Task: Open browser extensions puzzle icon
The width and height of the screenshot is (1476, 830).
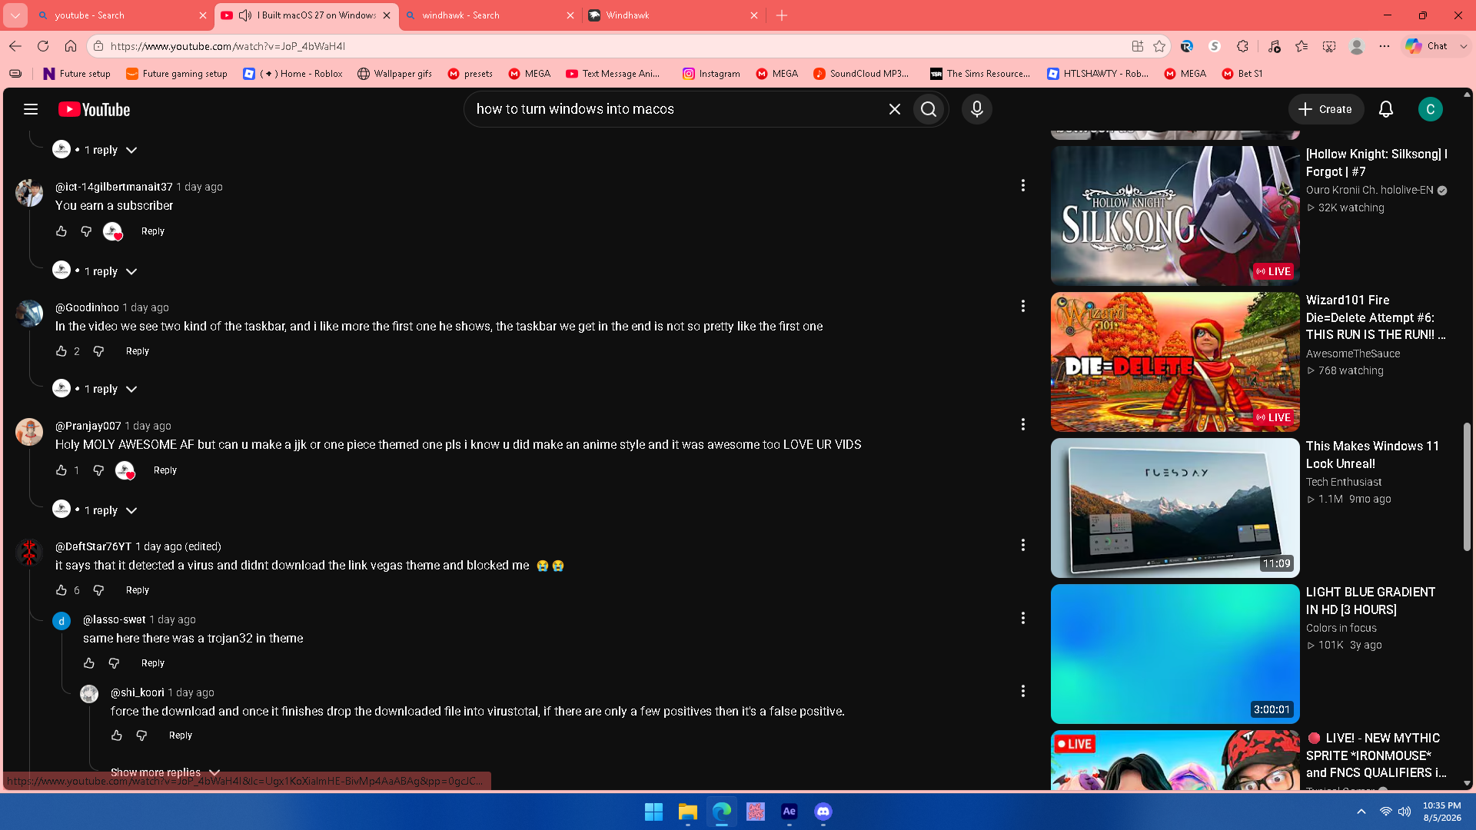Action: click(x=1242, y=46)
